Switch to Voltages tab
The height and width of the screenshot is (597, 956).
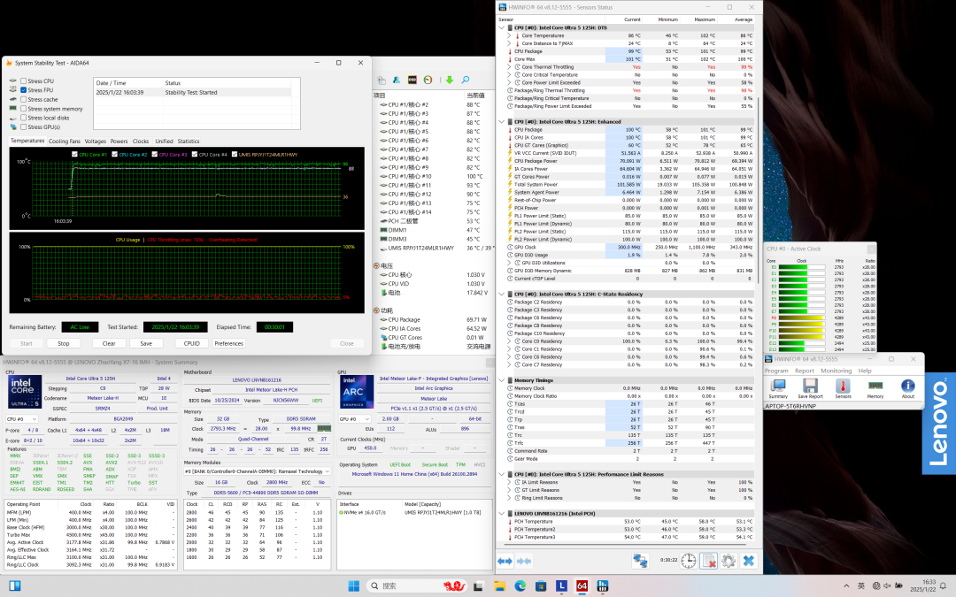pos(95,142)
